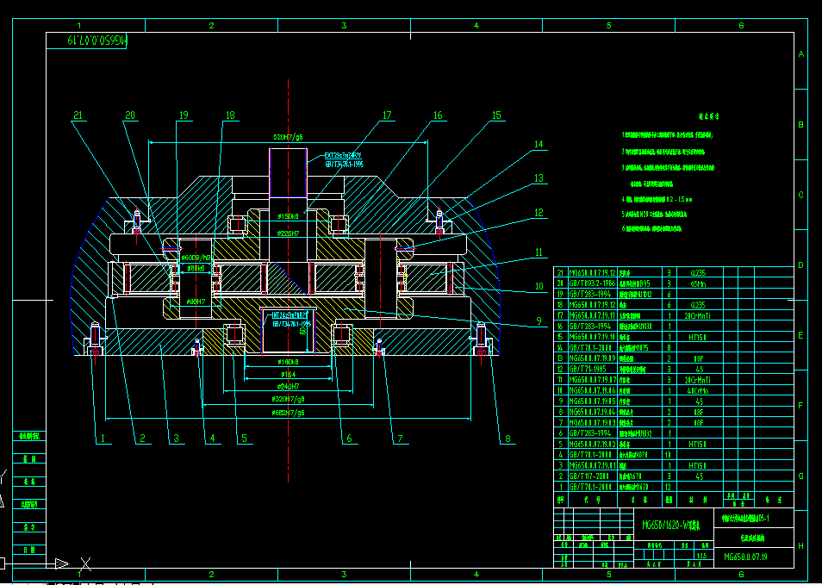Image resolution: width=822 pixels, height=585 pixels.
Task: Click callout number 3 below the assembly view
Action: click(x=176, y=439)
